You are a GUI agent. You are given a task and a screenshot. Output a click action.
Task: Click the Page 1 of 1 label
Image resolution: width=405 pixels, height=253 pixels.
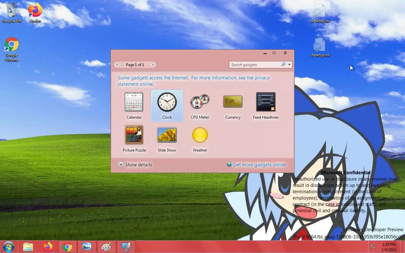[x=135, y=65]
